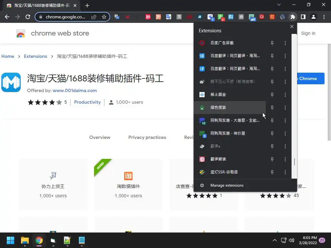
Task: Pin the 百度广告屏蔽 extension
Action: (272, 43)
